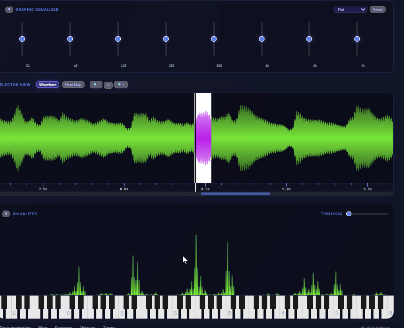Image resolution: width=404 pixels, height=328 pixels.
Task: Click the 500 Hz equalizer slider handle
Action: click(214, 39)
